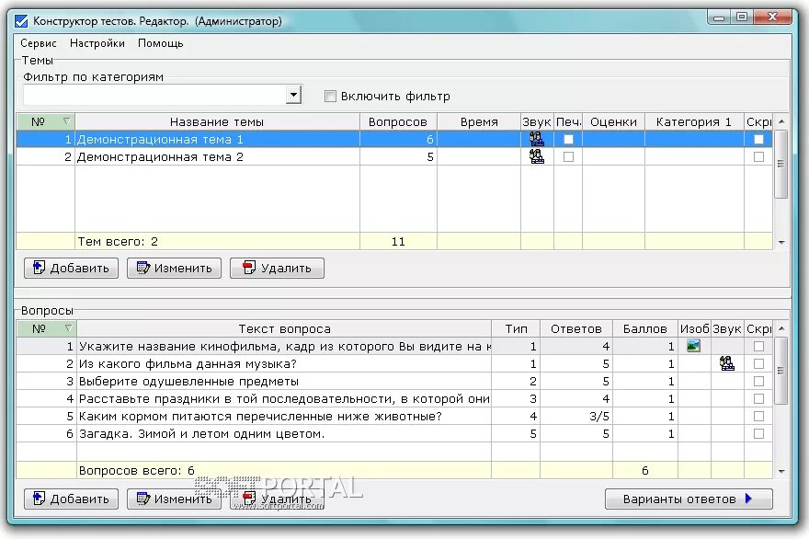The height and width of the screenshot is (539, 809).
Task: Select question Укажите название кинофильма
Action: pos(394,346)
